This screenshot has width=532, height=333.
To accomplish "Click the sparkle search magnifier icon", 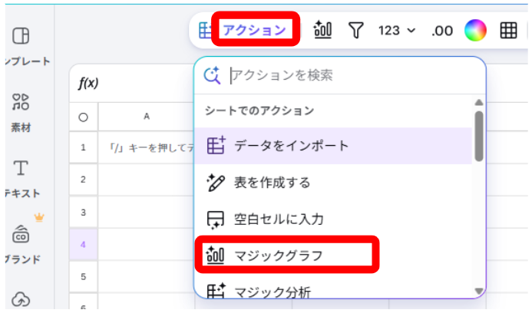I will (212, 75).
